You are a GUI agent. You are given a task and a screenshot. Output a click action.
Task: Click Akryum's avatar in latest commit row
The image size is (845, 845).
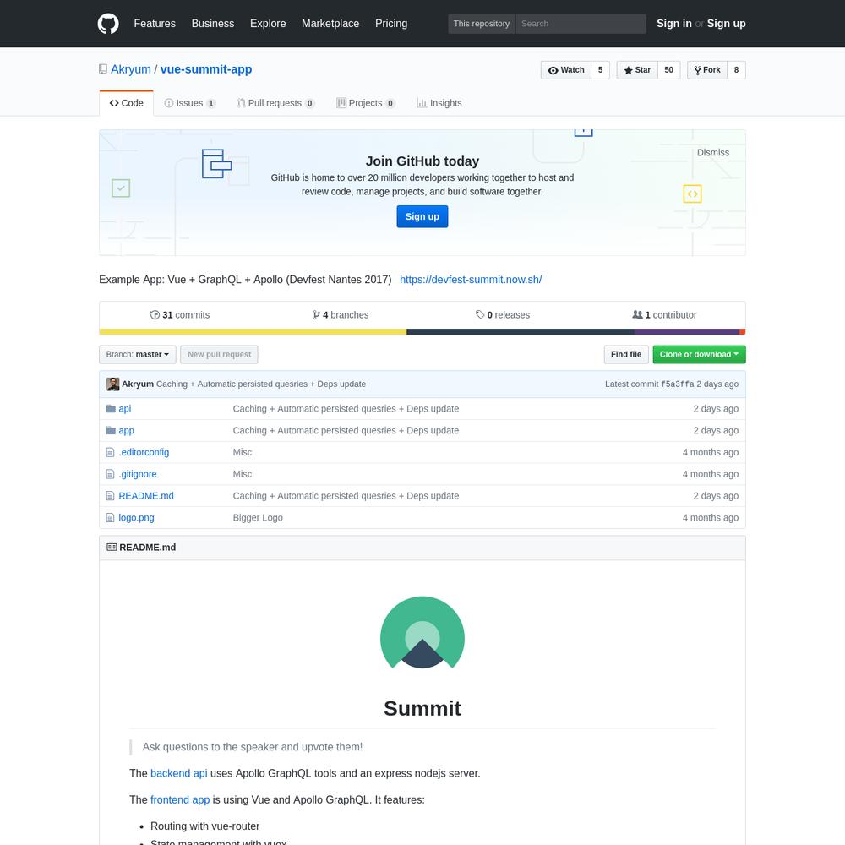tap(112, 384)
